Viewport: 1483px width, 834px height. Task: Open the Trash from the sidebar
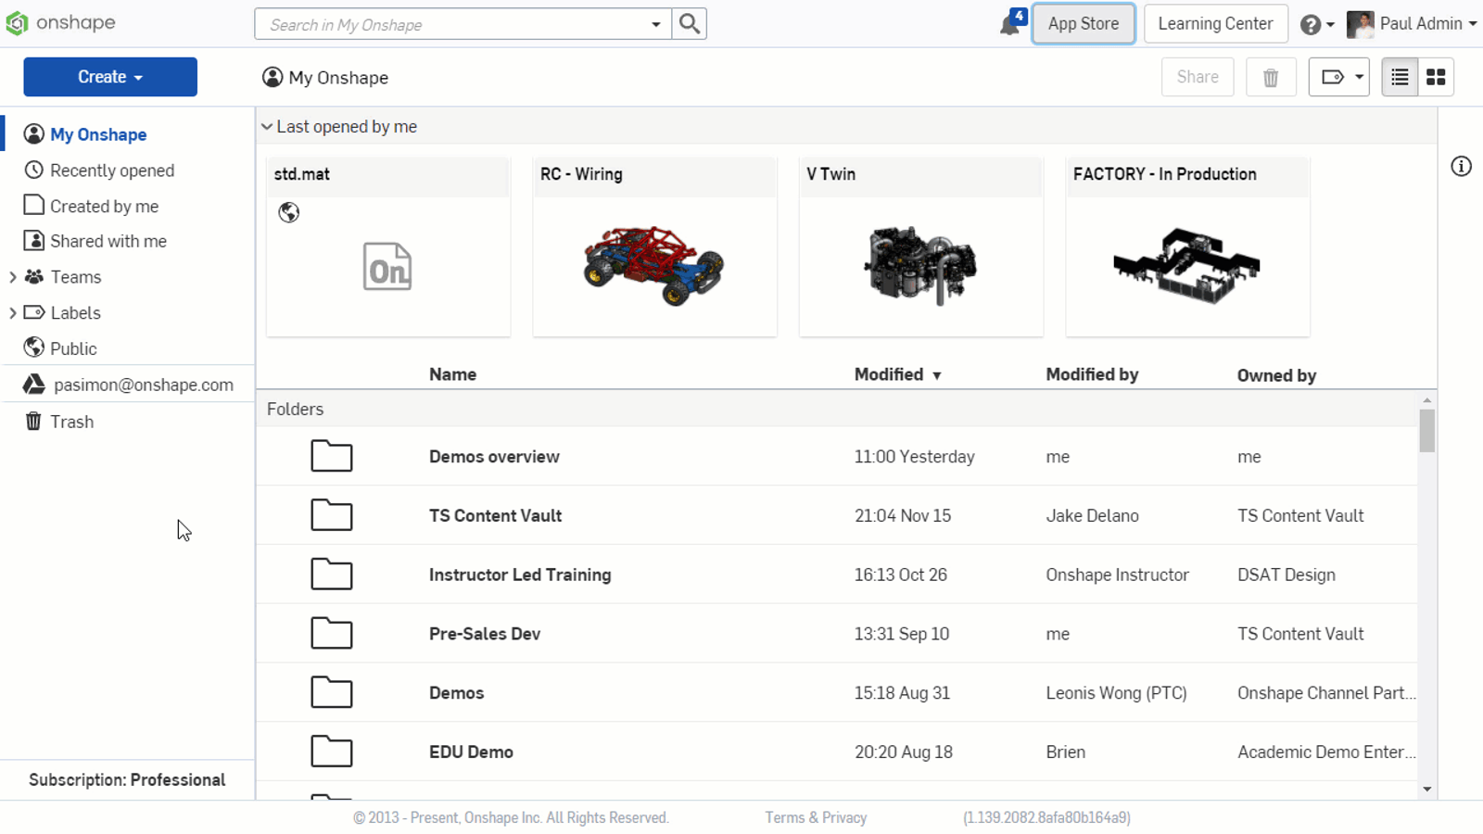(71, 421)
